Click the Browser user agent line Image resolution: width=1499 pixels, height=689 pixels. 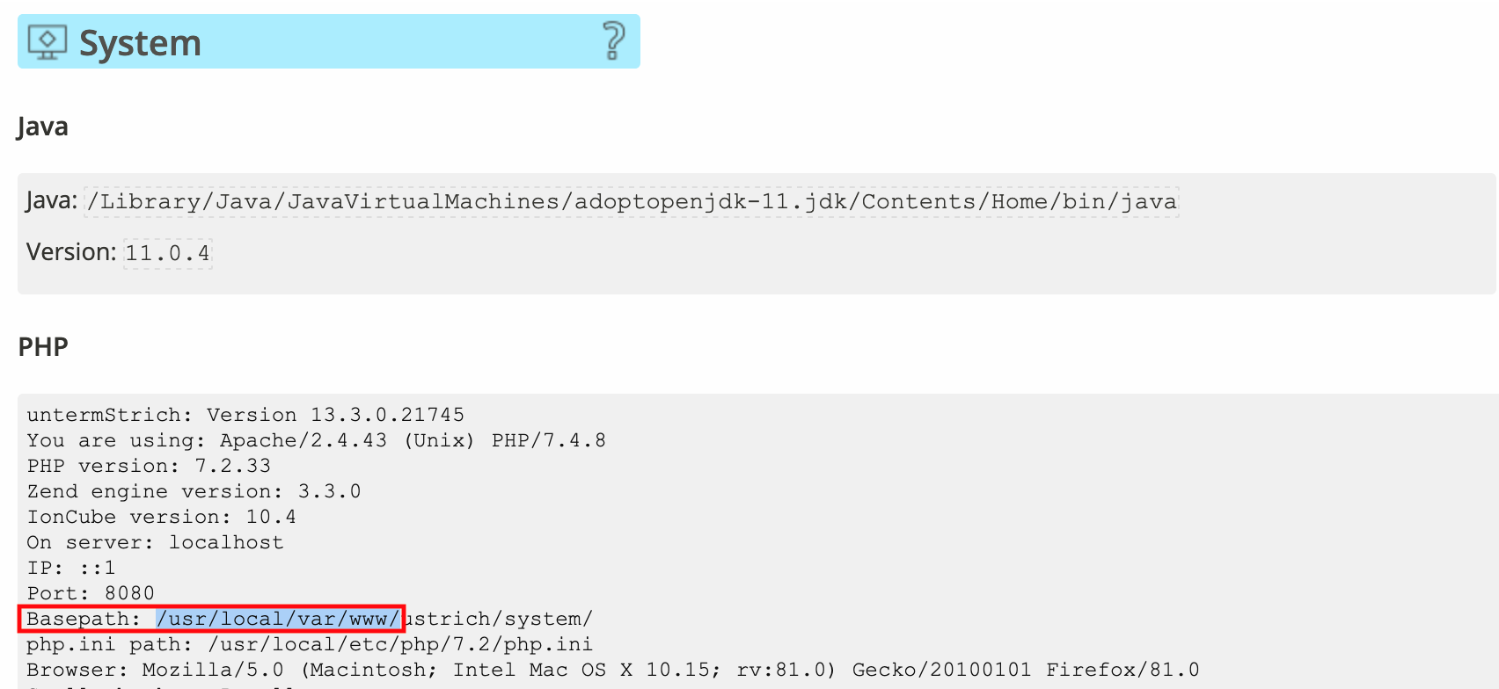pos(612,670)
